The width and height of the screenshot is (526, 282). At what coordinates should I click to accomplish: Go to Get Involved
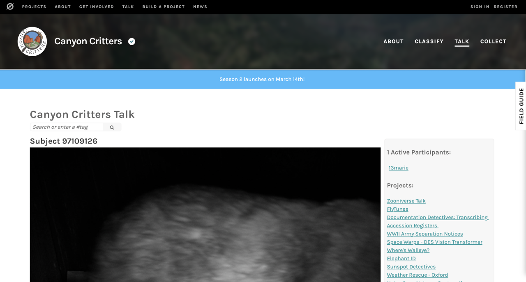(x=97, y=7)
